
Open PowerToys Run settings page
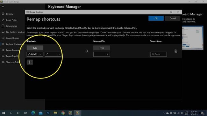click(x=13, y=56)
